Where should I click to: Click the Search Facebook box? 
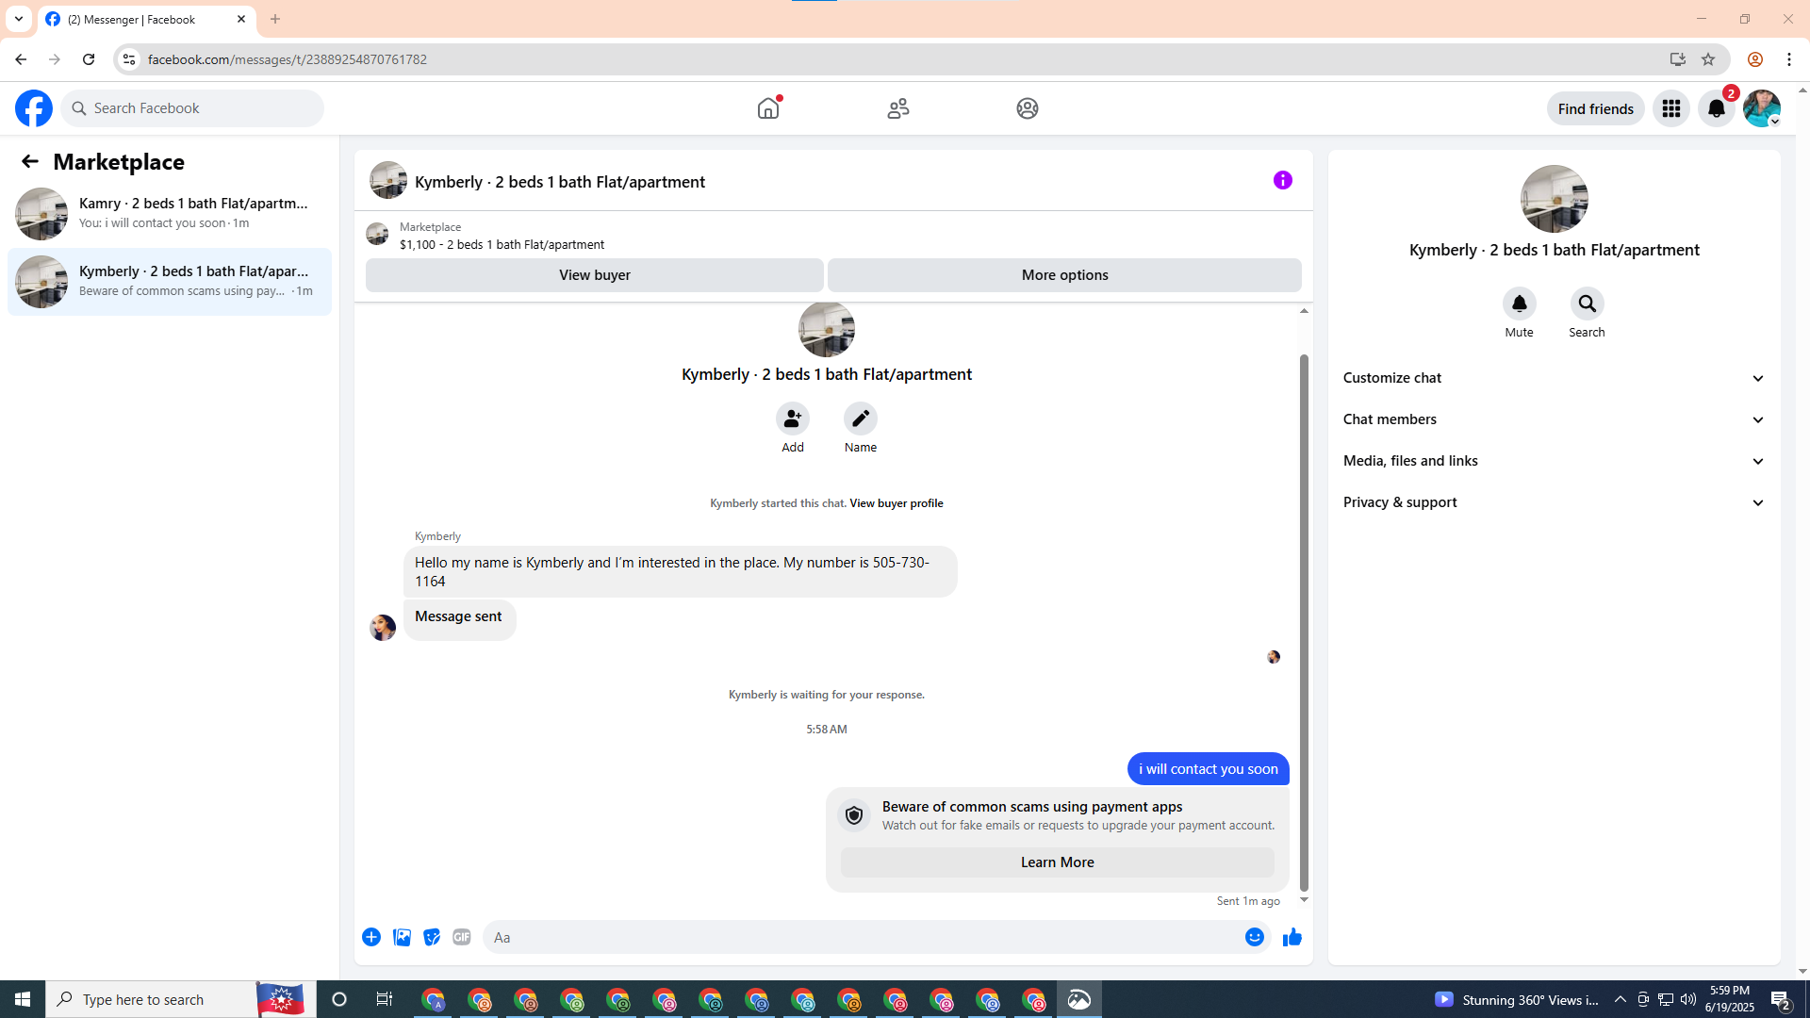tap(192, 108)
